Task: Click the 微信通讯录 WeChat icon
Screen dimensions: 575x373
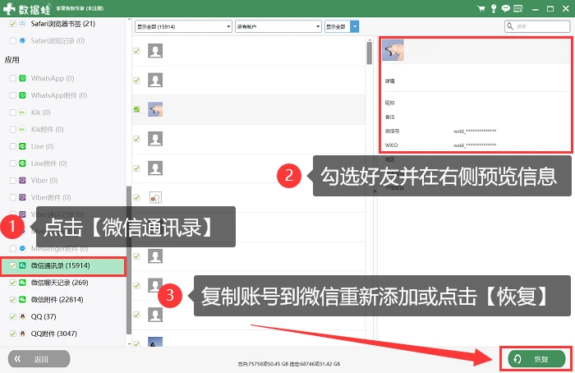Action: click(x=22, y=265)
